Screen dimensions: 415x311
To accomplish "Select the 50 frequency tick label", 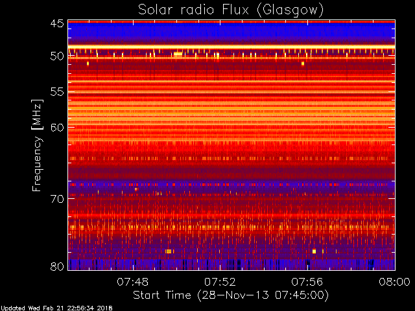I will click(57, 56).
